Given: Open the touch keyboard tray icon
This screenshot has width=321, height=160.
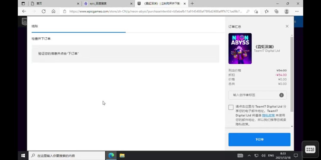Looking at the screenshot, I should tap(240, 156).
